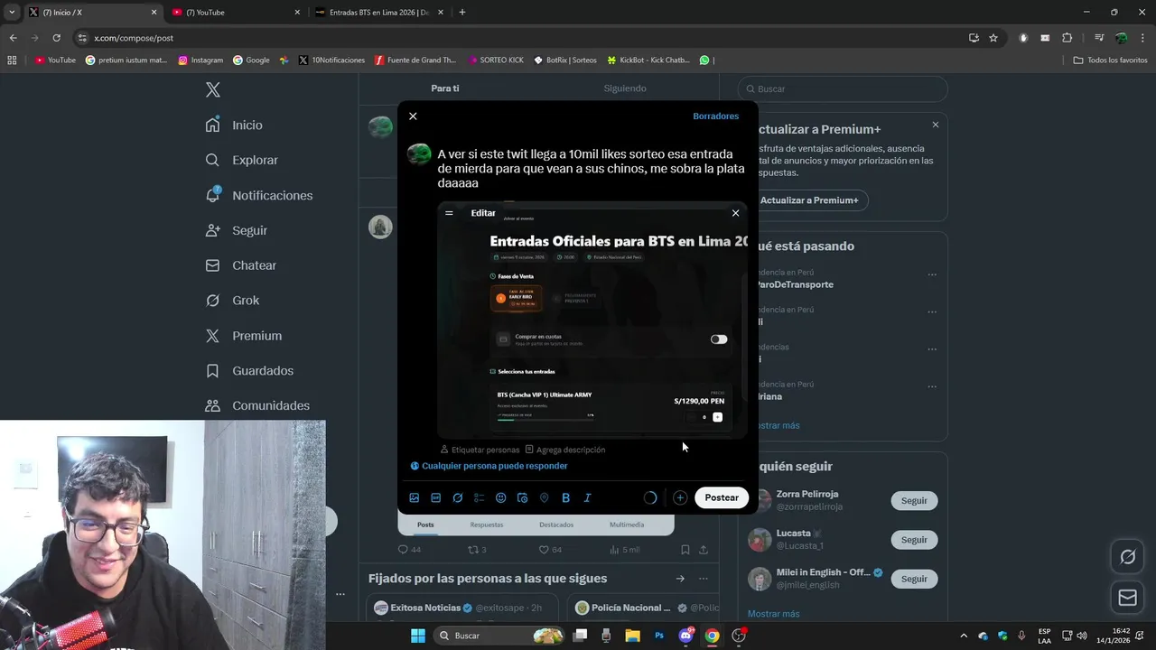This screenshot has height=650, width=1156.
Task: Apply italic formatting to the post
Action: pos(587,497)
